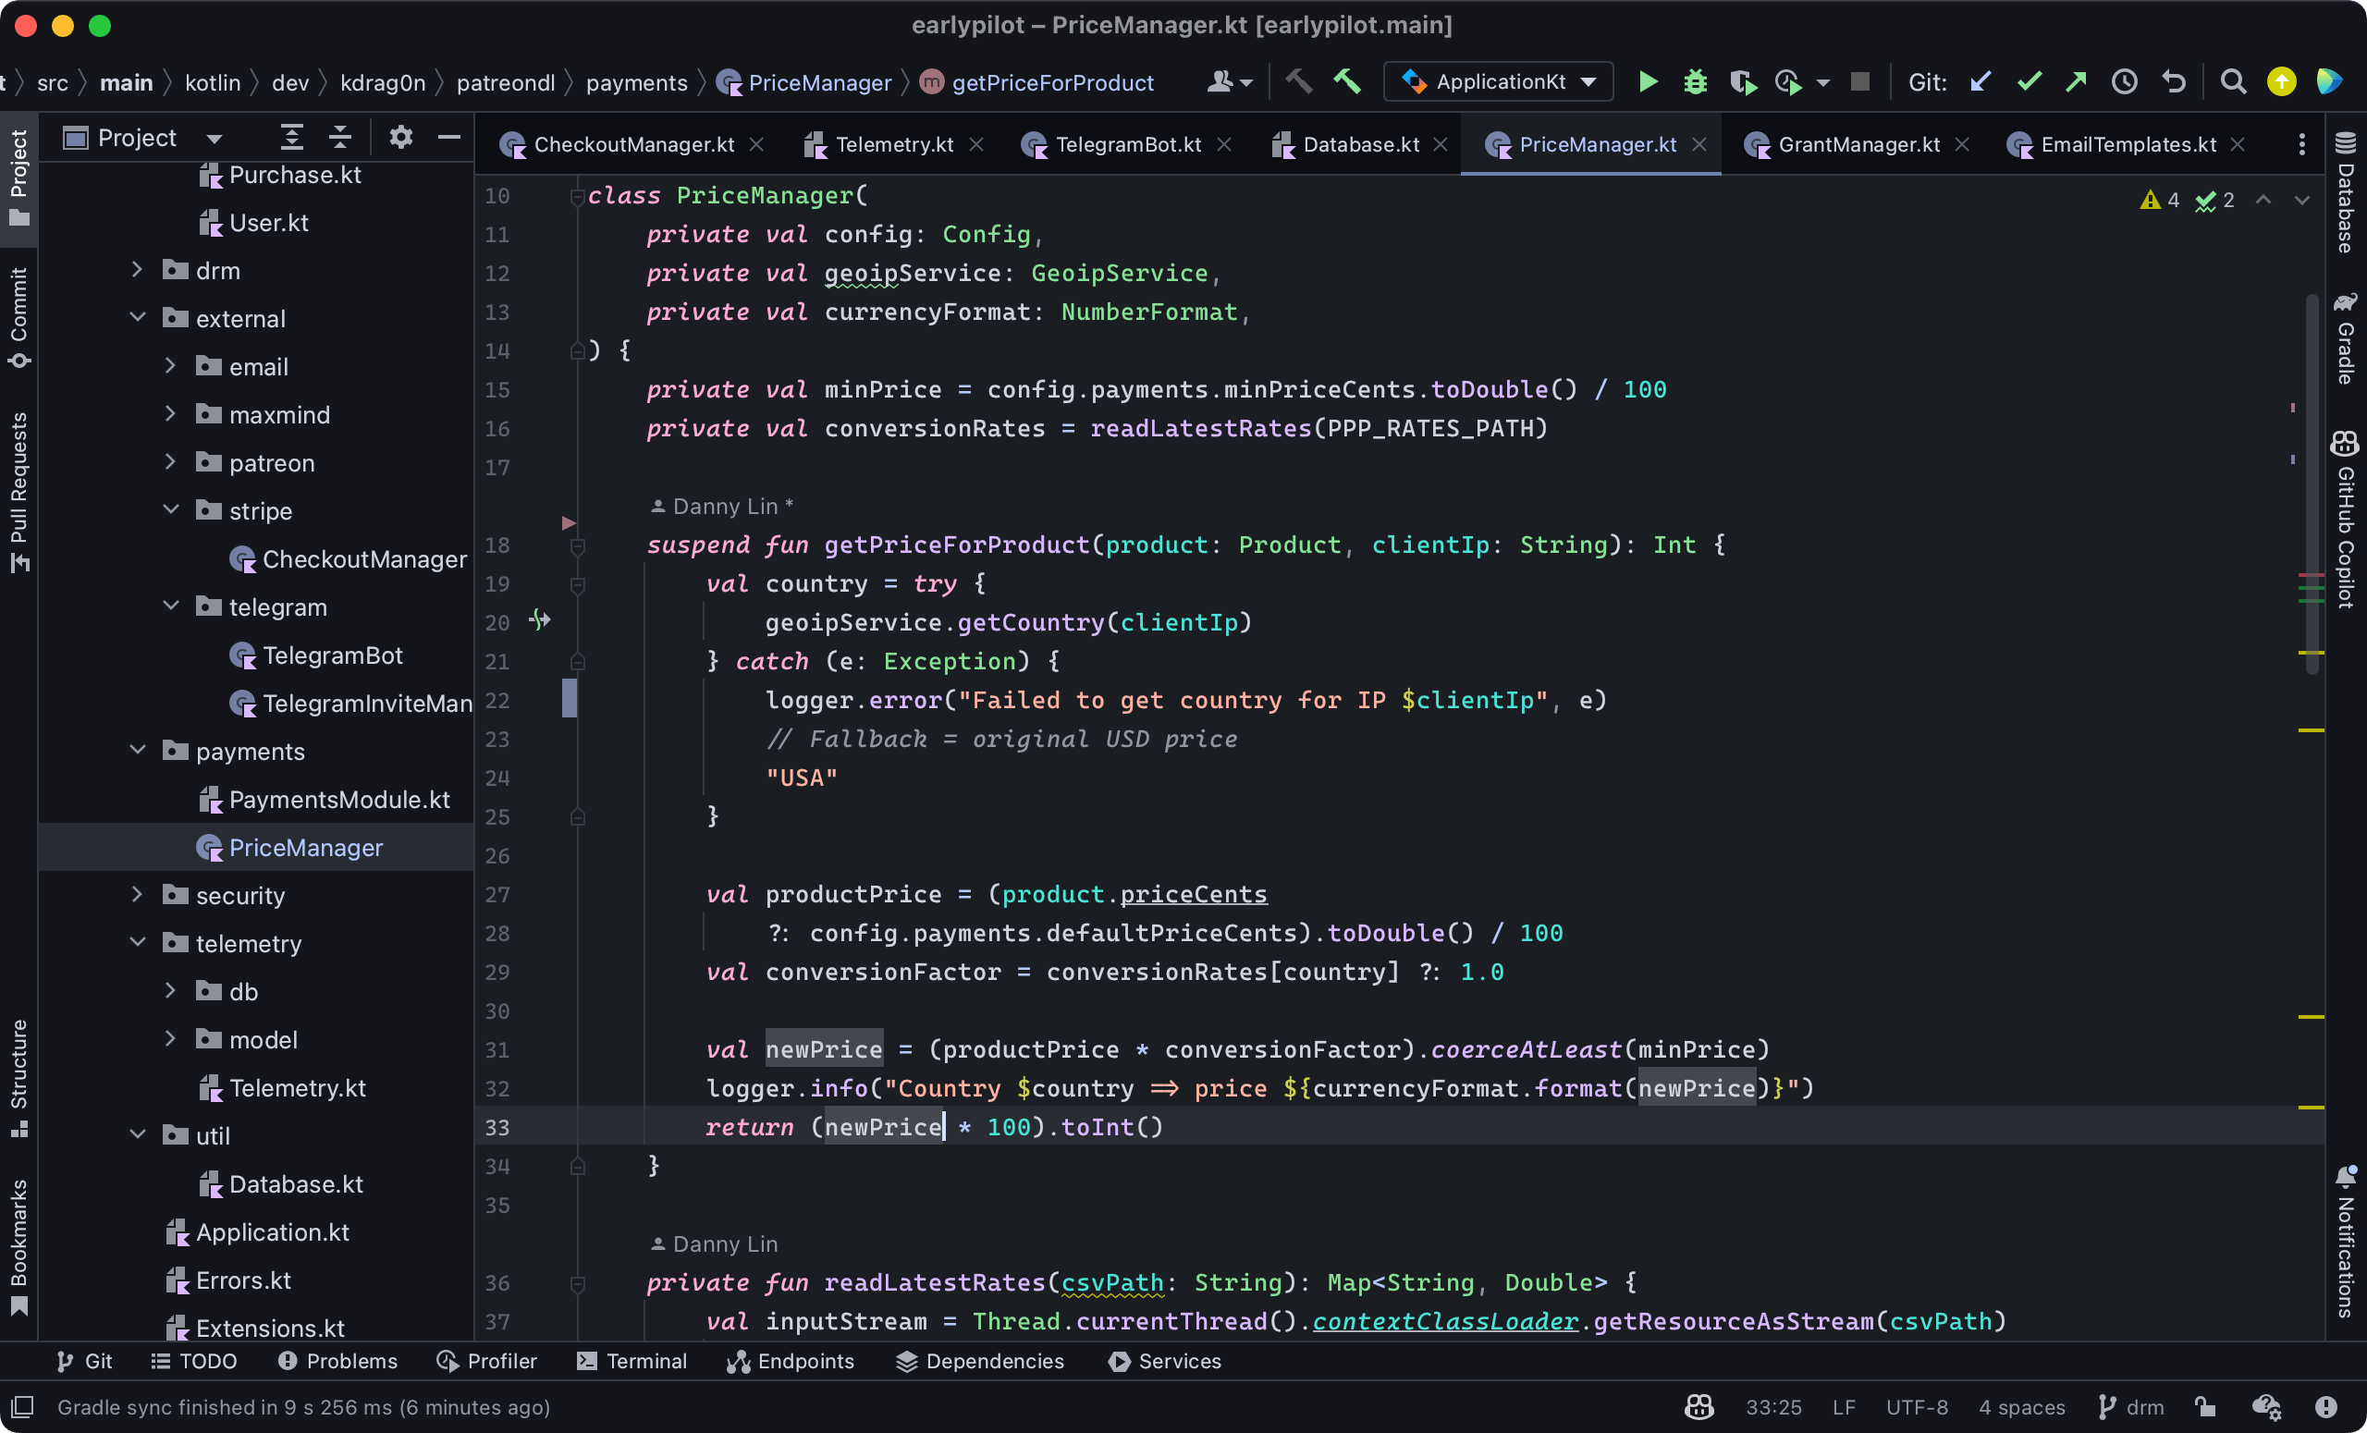
Task: Toggle the Database tool window
Action: [2346, 192]
